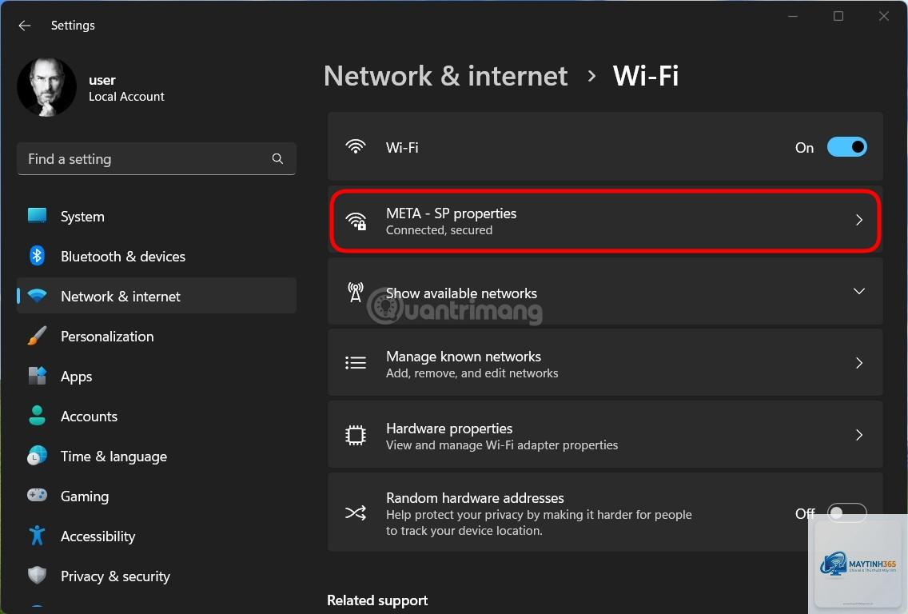Open Manage known networks
Image resolution: width=908 pixels, height=614 pixels.
pyautogui.click(x=605, y=363)
